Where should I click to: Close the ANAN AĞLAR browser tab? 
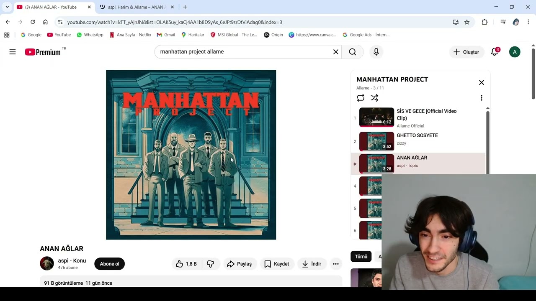tap(89, 7)
